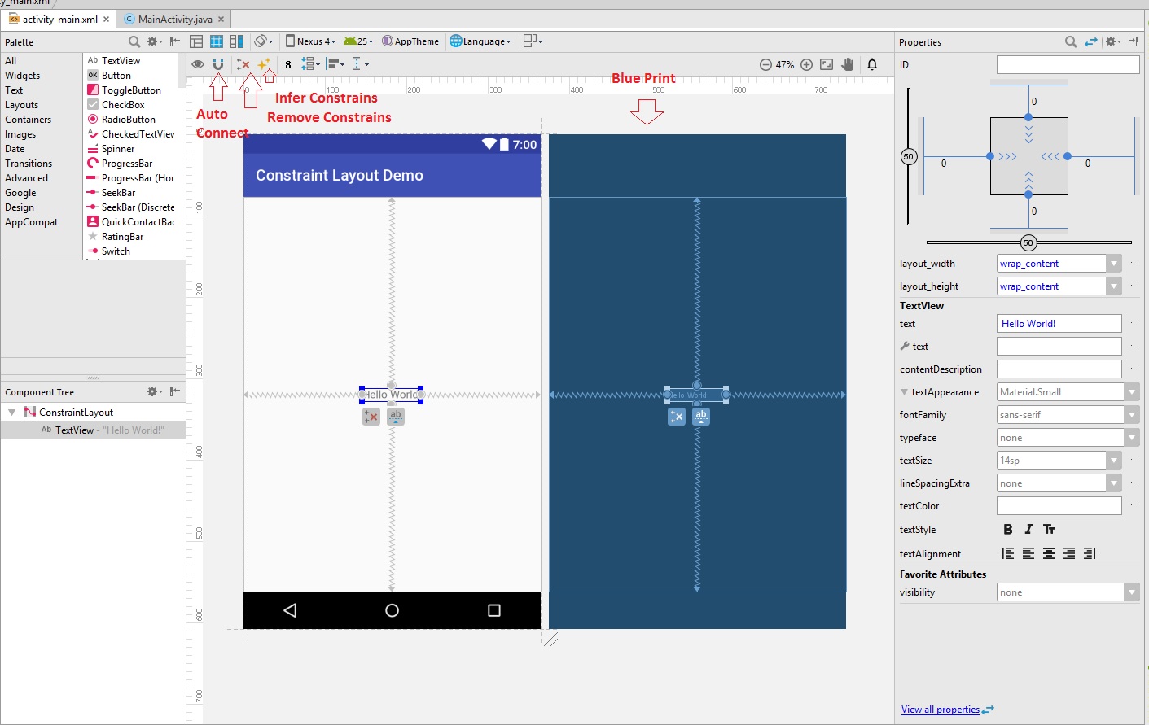Toggle Bold in the textStyle row

[1008, 529]
